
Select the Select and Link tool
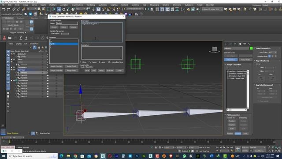tap(14, 9)
